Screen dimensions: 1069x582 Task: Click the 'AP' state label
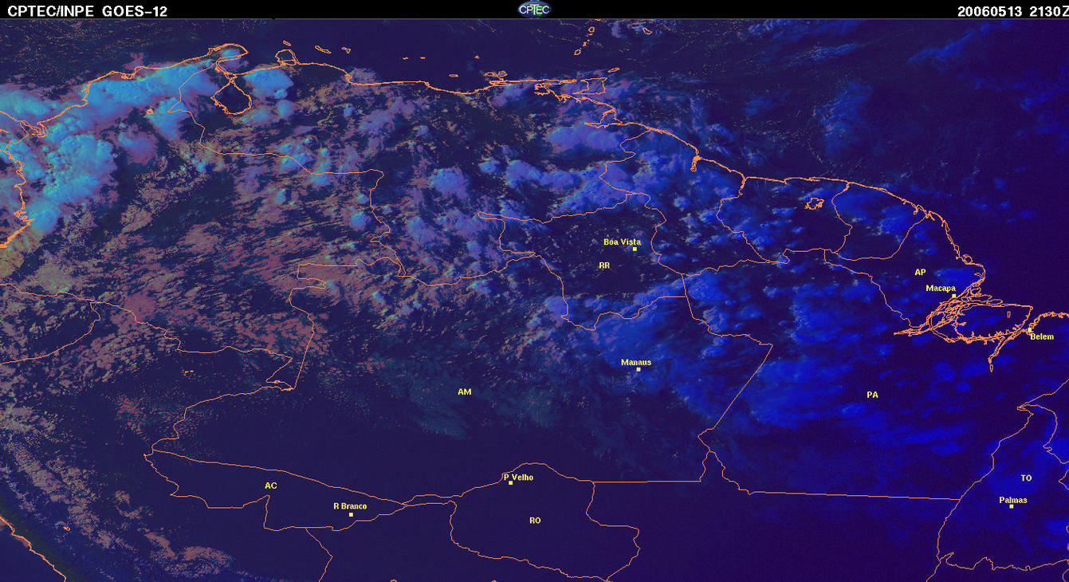[x=920, y=273]
